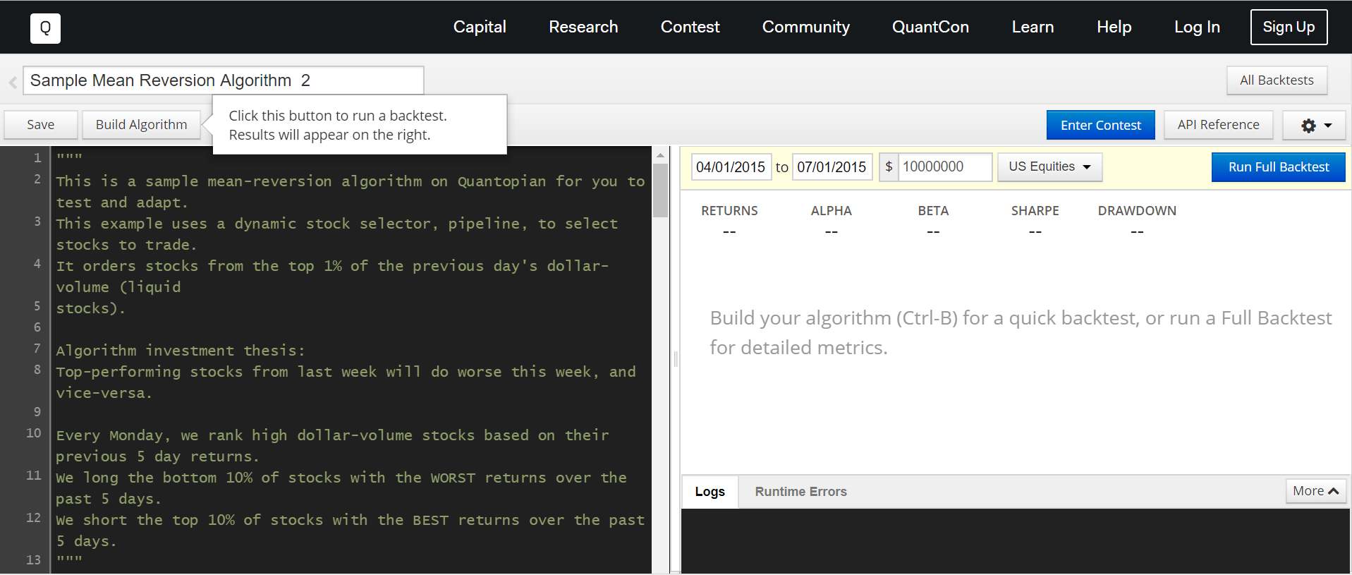
Task: Expand the US Equities dropdown
Action: [x=1049, y=167]
